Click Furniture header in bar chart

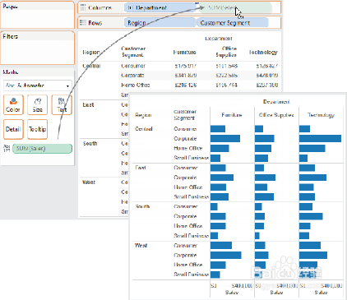coord(232,115)
